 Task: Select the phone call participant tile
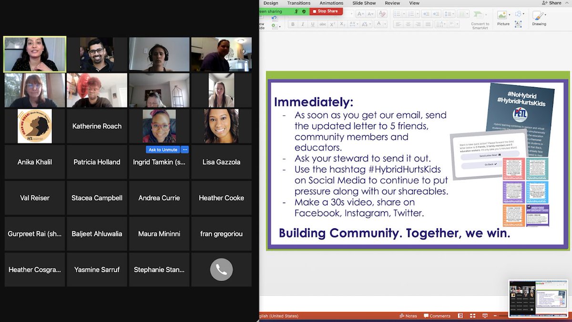tap(221, 270)
